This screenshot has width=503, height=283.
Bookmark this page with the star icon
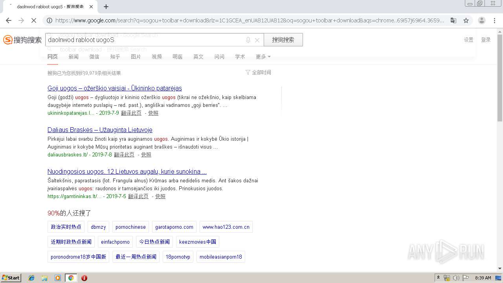coord(466,20)
